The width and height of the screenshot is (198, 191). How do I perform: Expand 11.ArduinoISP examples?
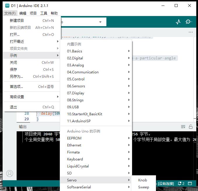point(96,121)
